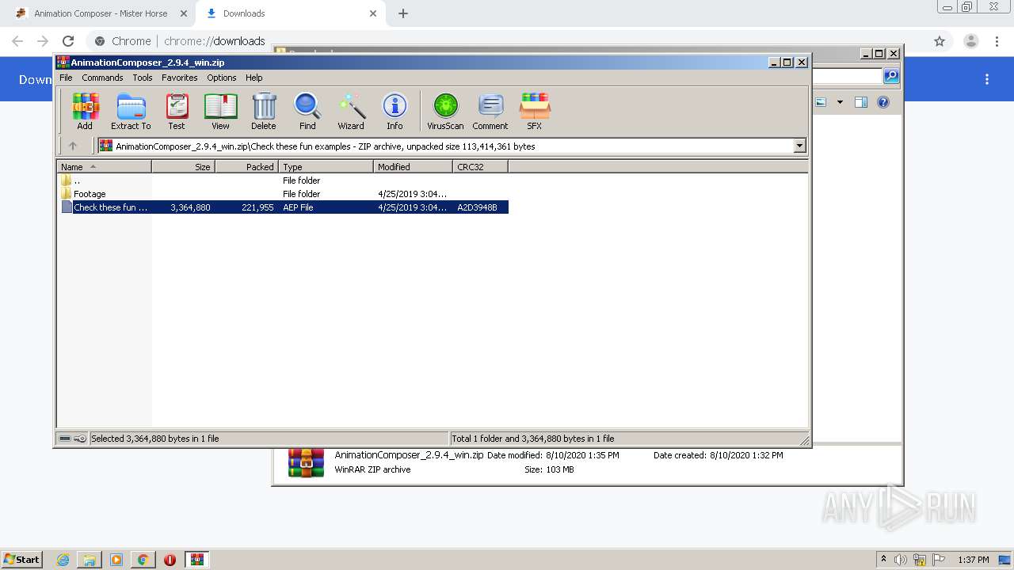Select AnimationComposer zip icon in Explorer details
The height and width of the screenshot is (570, 1014).
[306, 462]
